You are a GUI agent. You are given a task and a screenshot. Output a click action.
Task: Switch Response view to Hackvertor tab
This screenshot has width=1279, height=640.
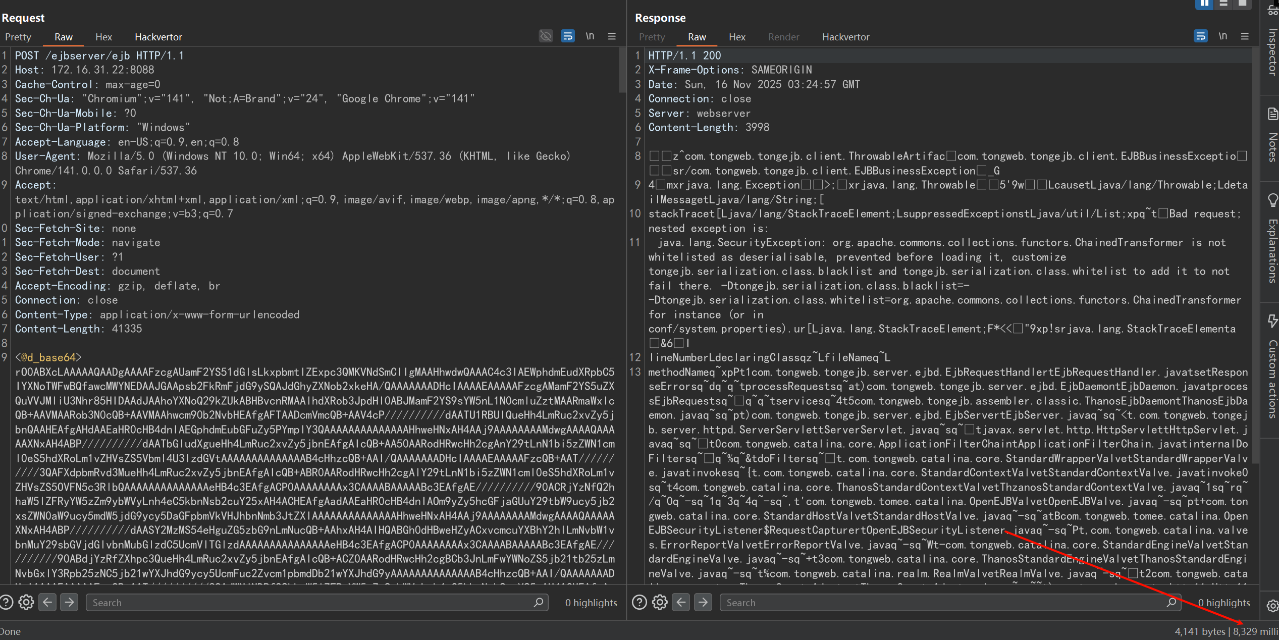(845, 37)
